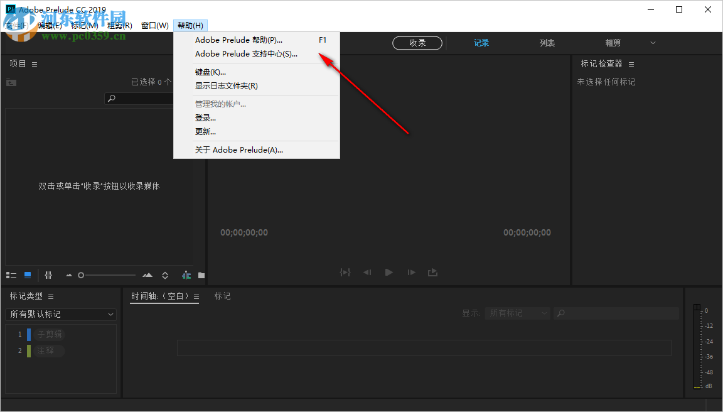Click the step forward playback icon
Image resolution: width=723 pixels, height=412 pixels.
click(411, 272)
